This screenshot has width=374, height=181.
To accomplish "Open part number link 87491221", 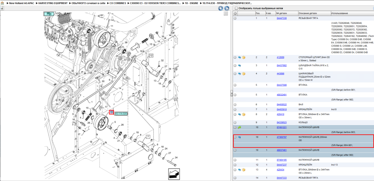I will pyautogui.click(x=282, y=127).
